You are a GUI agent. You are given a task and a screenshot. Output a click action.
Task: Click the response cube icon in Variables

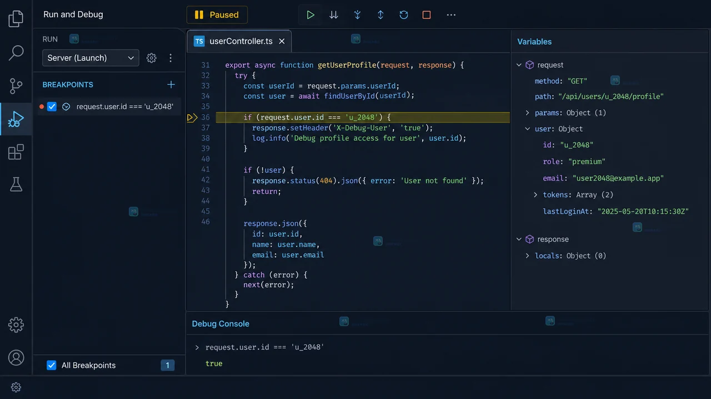click(529, 239)
